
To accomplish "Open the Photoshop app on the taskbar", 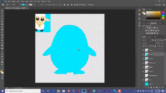I will [x=84, y=91].
